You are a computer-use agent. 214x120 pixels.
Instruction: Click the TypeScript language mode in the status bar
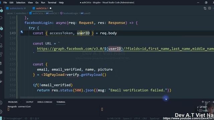[154, 119]
